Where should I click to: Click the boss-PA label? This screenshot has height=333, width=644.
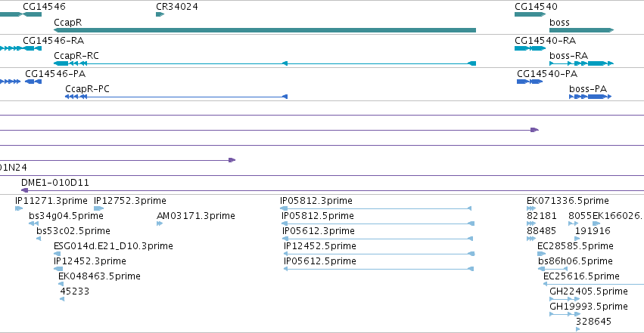(x=588, y=89)
